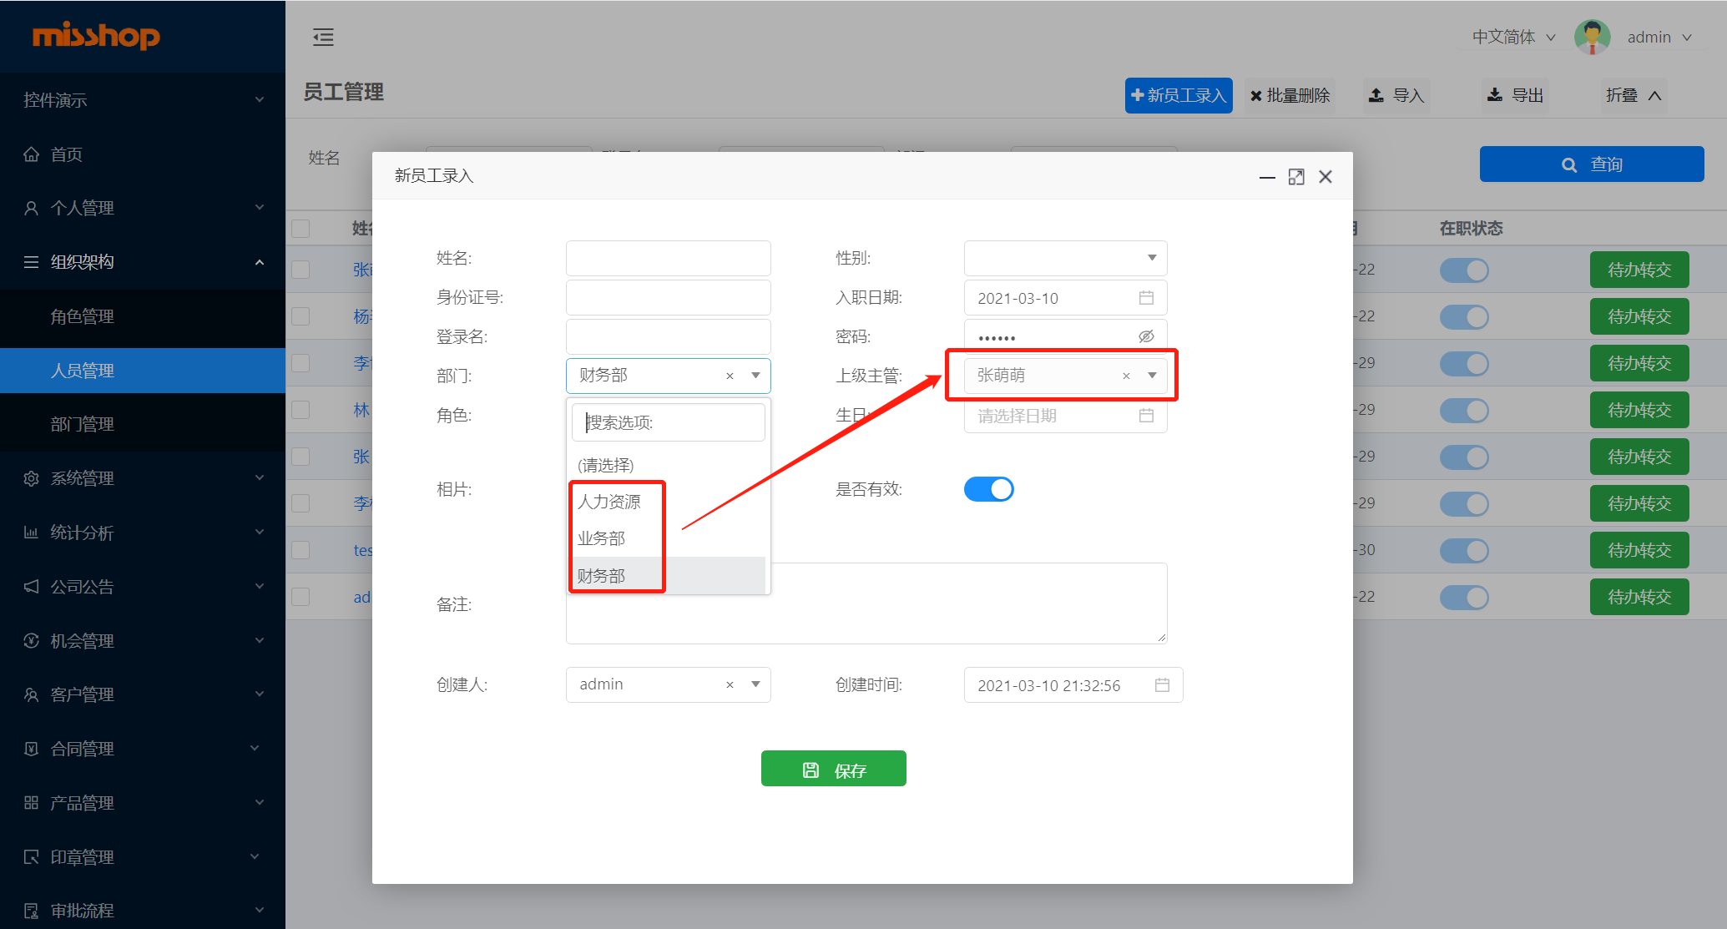This screenshot has width=1727, height=929.
Task: Toggle first row 在职状态 switch
Action: click(1464, 270)
